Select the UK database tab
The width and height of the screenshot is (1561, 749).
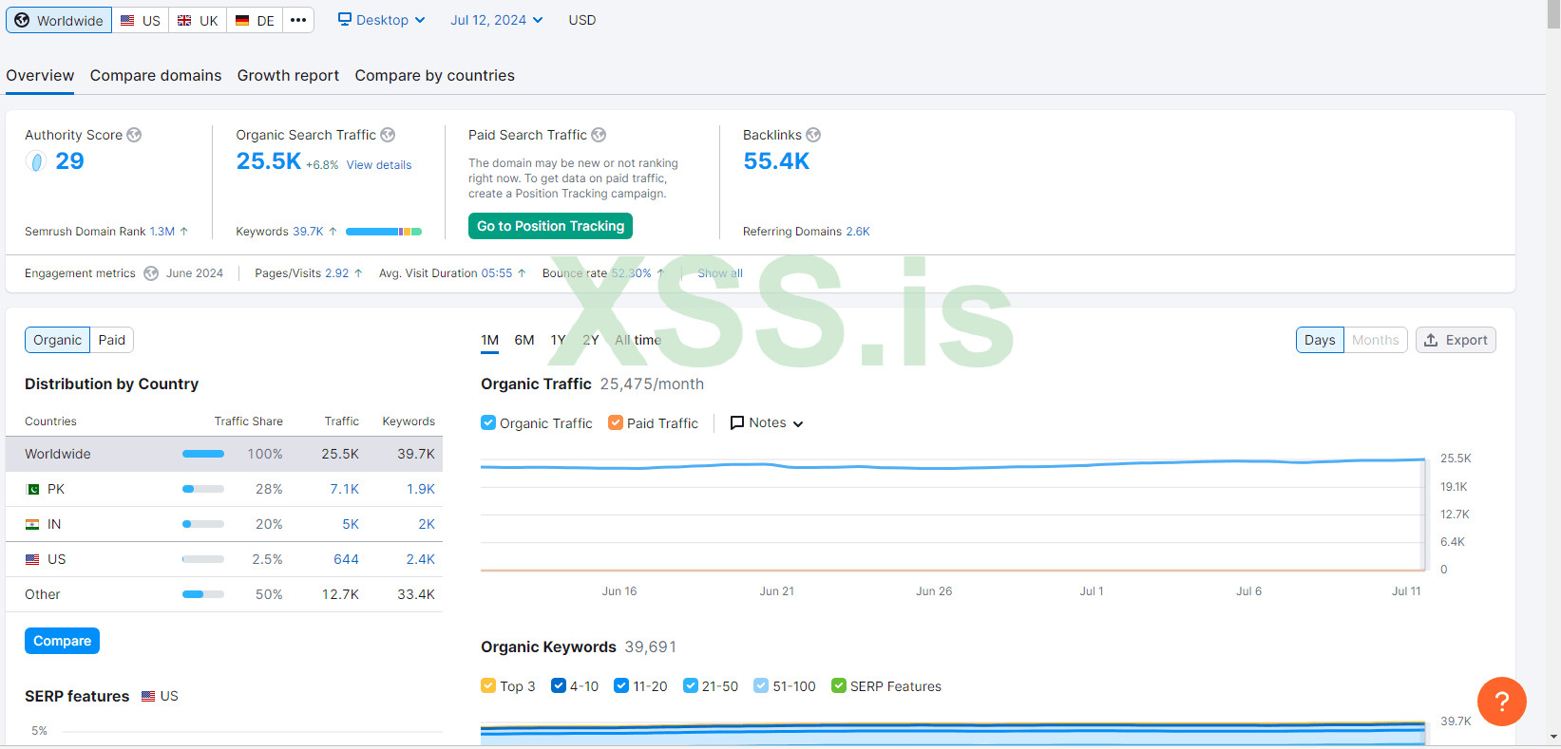pyautogui.click(x=198, y=20)
